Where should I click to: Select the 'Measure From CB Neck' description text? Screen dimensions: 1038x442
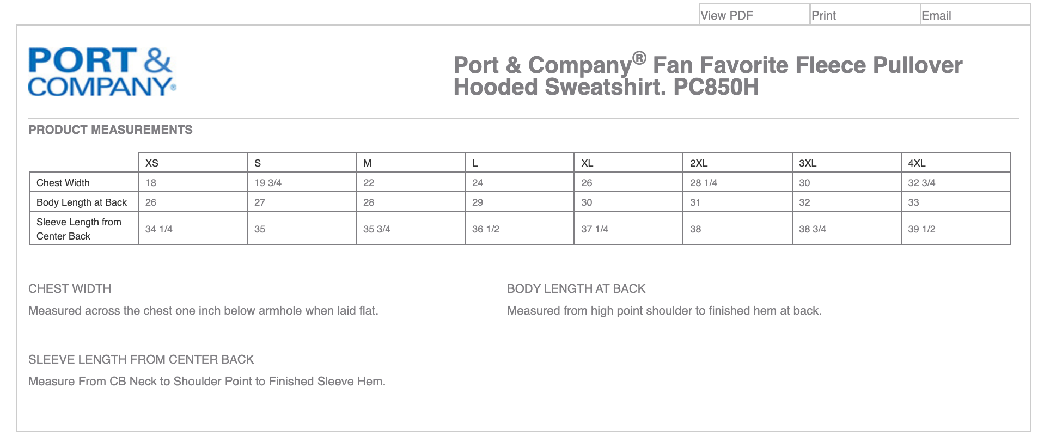click(207, 382)
